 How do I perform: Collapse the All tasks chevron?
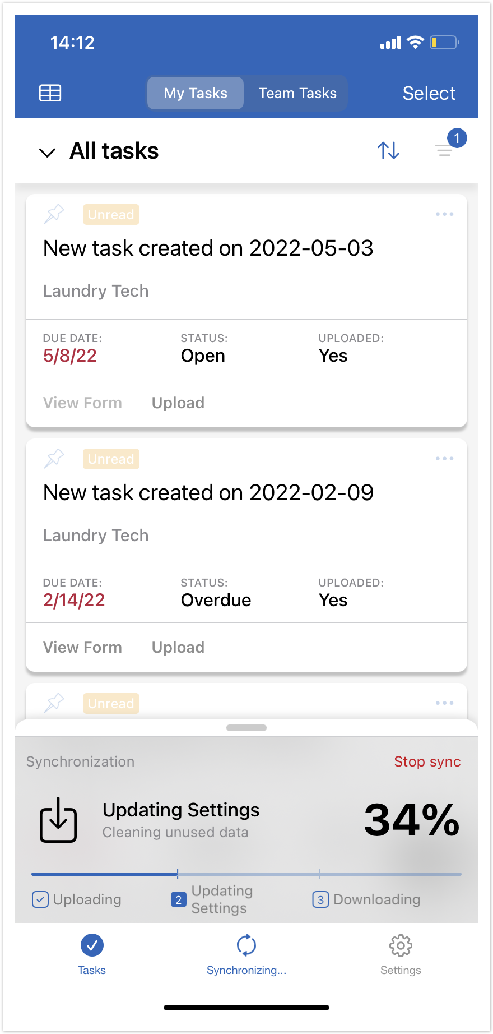pyautogui.click(x=48, y=152)
